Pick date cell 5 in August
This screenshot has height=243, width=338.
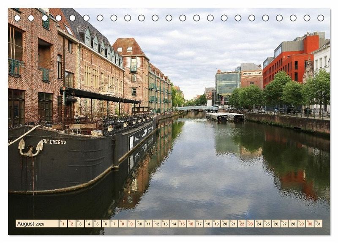click(97, 224)
